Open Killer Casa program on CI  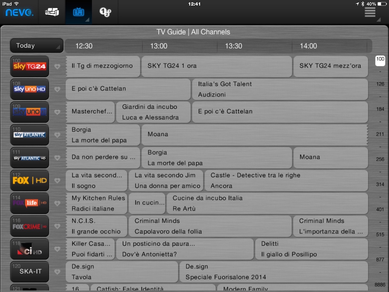90,249
